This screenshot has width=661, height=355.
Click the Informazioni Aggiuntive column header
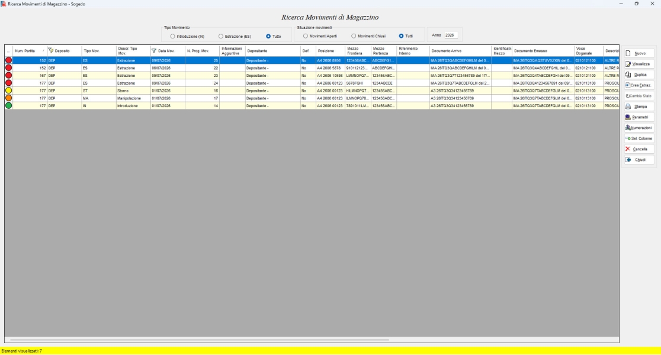click(232, 51)
